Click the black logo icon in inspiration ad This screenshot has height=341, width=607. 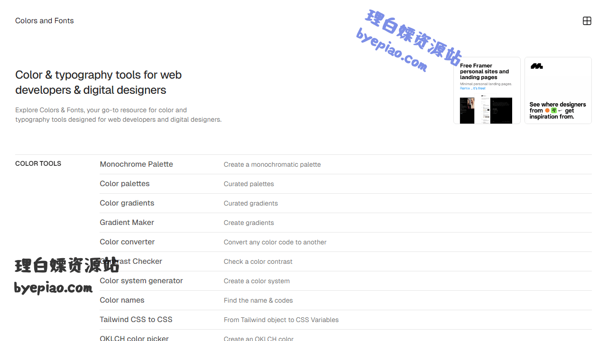pyautogui.click(x=536, y=66)
